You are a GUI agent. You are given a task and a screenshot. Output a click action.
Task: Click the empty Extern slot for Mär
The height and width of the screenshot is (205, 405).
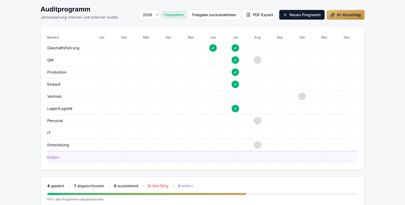tap(146, 157)
